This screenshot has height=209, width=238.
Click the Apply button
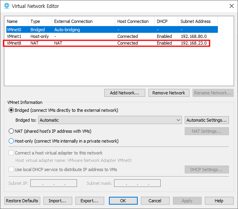click(x=187, y=201)
